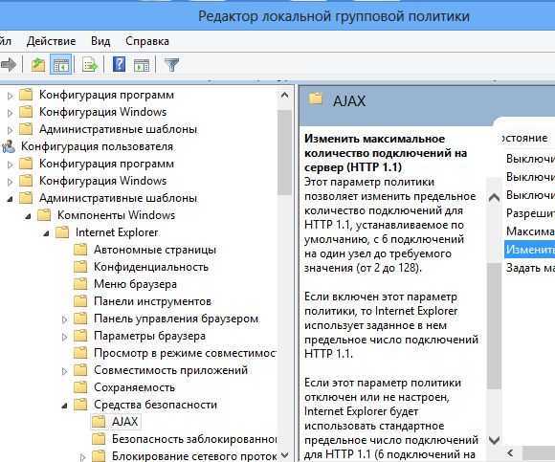
Task: Select the AJAX tree item
Action: pyautogui.click(x=125, y=422)
